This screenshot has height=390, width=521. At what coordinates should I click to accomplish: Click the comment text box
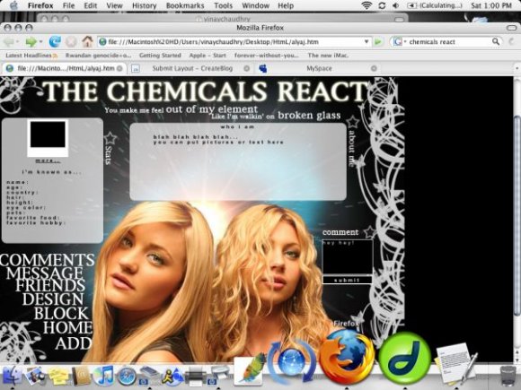point(348,257)
